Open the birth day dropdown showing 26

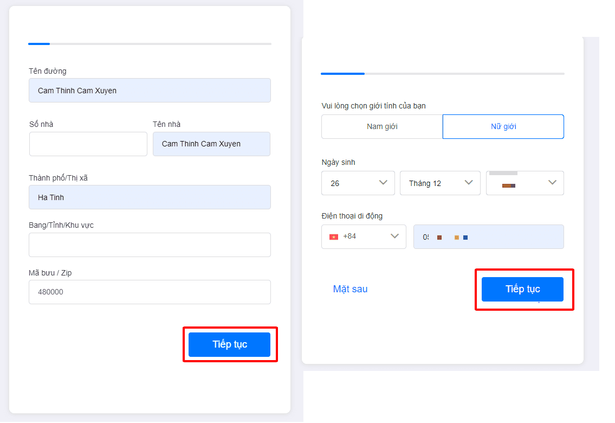(x=358, y=183)
